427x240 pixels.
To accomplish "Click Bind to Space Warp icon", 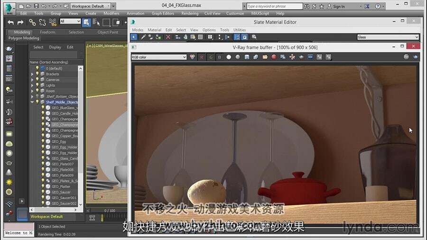I will coord(53,22).
